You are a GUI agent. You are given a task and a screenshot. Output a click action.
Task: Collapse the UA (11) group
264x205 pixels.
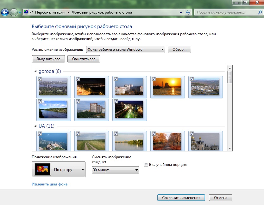pyautogui.click(x=35, y=126)
